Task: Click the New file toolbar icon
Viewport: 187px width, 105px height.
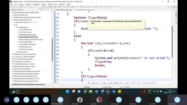Action: [x=11, y=7]
